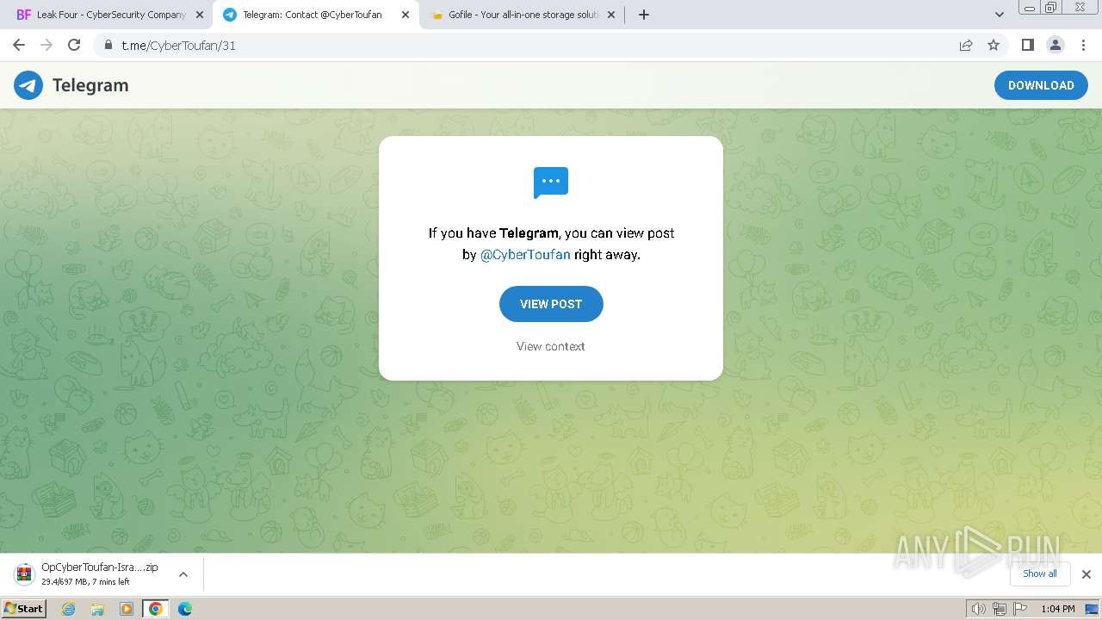
Task: Close the Leak Four tab
Action: click(x=200, y=15)
